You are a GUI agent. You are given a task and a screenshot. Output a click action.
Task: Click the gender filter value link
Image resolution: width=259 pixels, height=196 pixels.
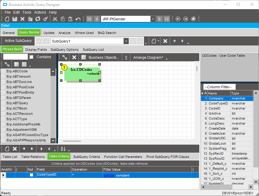coord(109,175)
